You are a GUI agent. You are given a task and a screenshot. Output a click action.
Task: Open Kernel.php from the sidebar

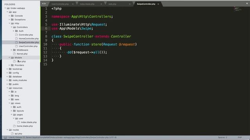pos(22,54)
